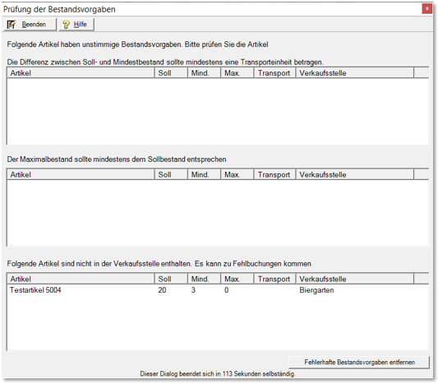Click Verkaufsstelle header in bottom table
This screenshot has height=384, width=438.
(x=355, y=279)
